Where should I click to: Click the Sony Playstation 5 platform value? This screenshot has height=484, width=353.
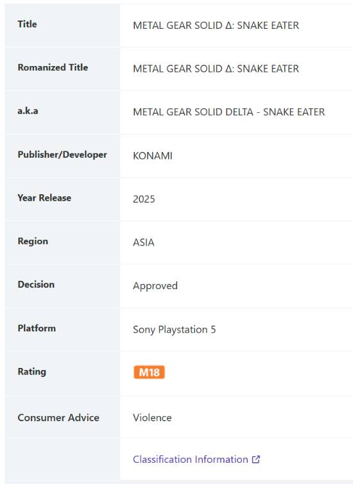click(175, 330)
